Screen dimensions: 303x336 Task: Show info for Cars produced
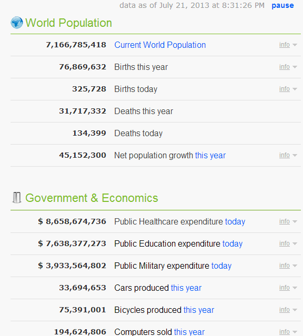click(x=288, y=288)
